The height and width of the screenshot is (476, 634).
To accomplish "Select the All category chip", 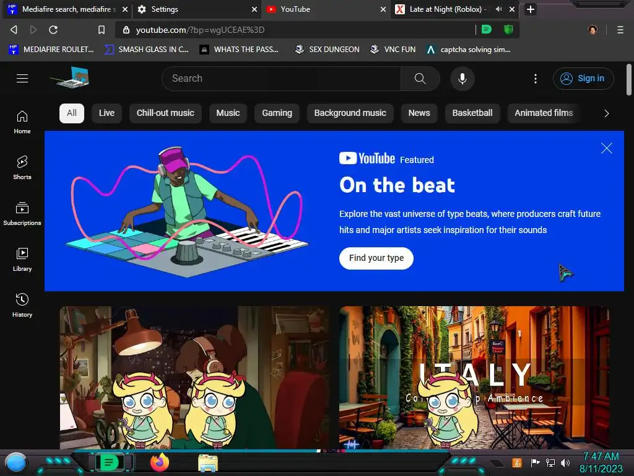I will 72,113.
